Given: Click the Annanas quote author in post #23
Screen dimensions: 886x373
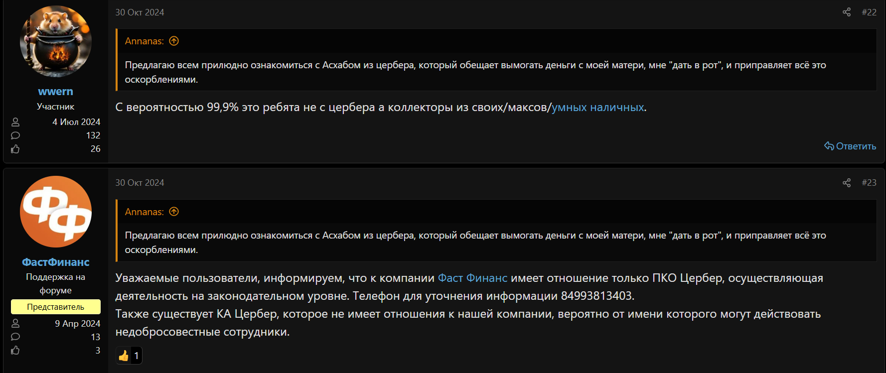Looking at the screenshot, I should click(x=144, y=212).
